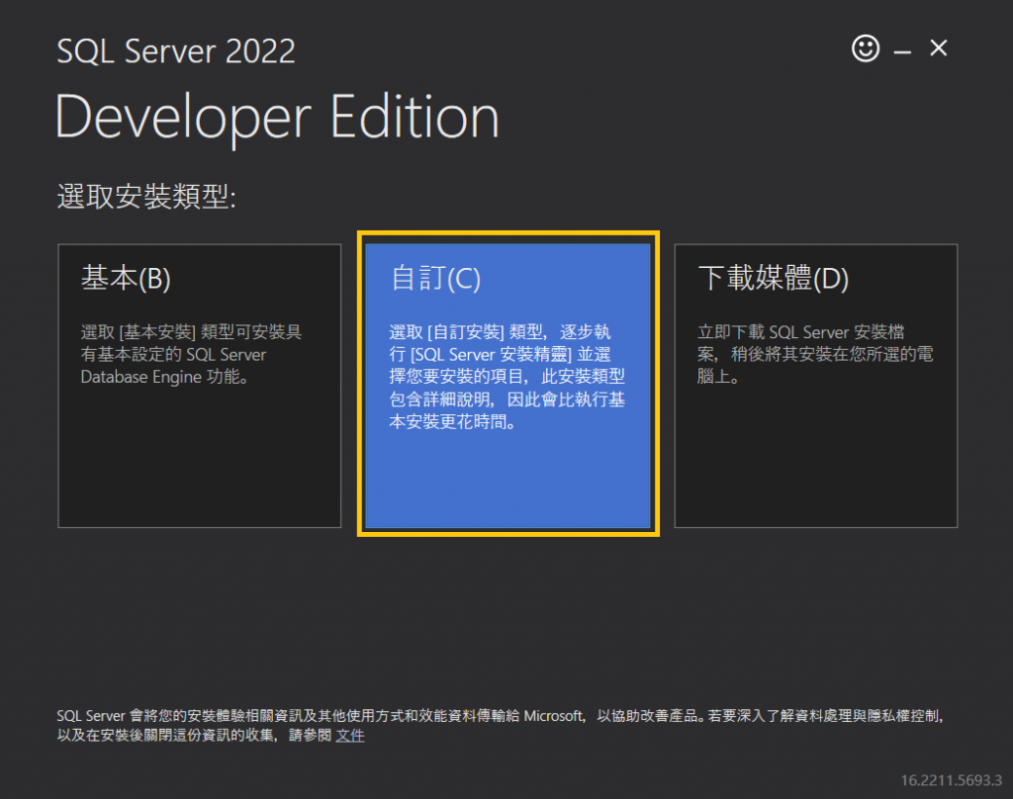Pick the 下載媒體(D) download media tile

pos(815,386)
